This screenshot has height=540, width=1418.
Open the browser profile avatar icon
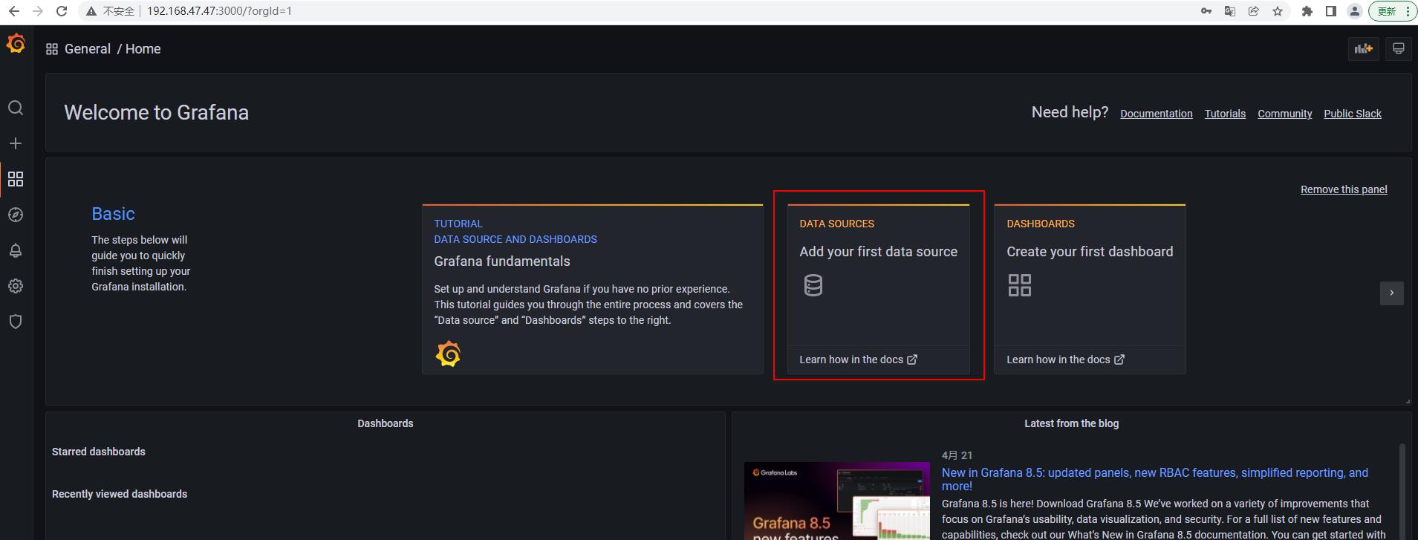1355,11
